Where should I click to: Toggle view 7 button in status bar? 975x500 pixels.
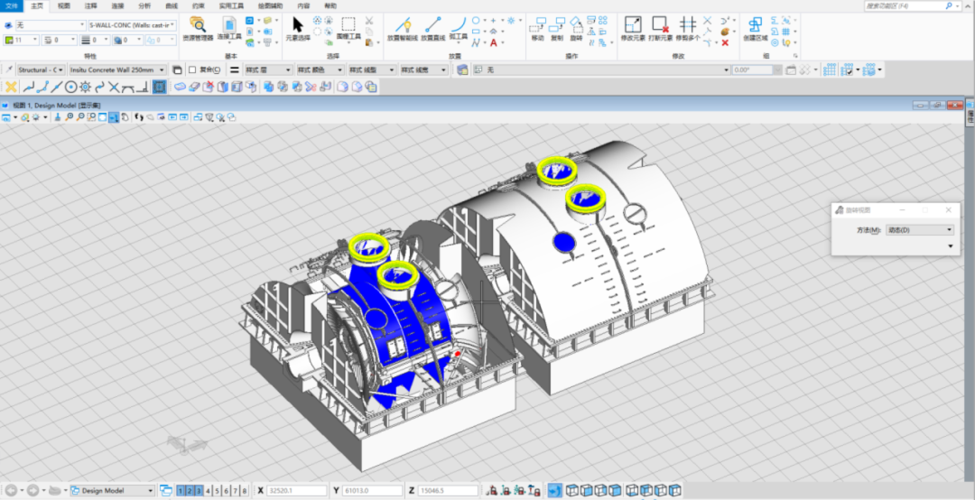coord(236,491)
